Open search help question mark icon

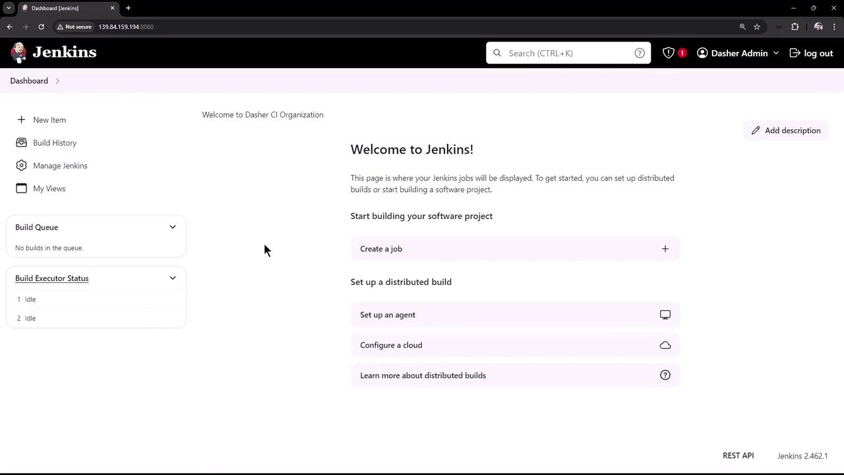click(640, 53)
